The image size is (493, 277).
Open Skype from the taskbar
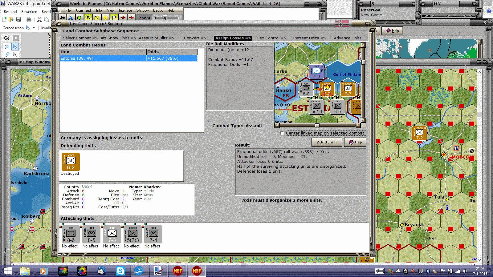tap(120, 271)
